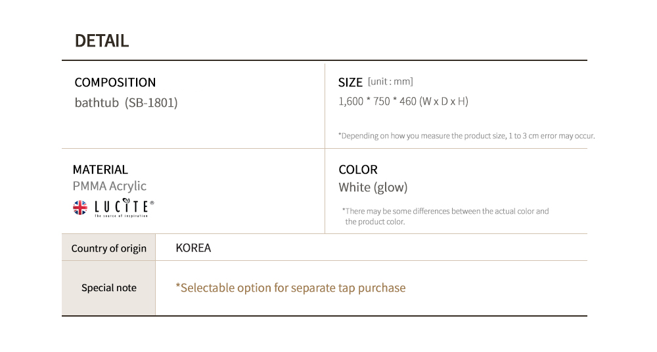Select the SIZE heading
This screenshot has height=352, width=657.
[350, 83]
